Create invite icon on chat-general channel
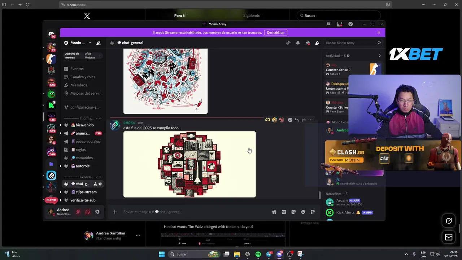Screen dimensions: 462x260 (x=95, y=184)
